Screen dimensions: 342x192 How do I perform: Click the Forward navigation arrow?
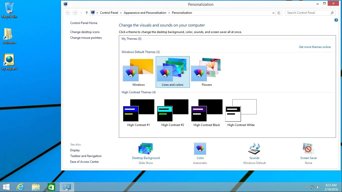(x=75, y=13)
